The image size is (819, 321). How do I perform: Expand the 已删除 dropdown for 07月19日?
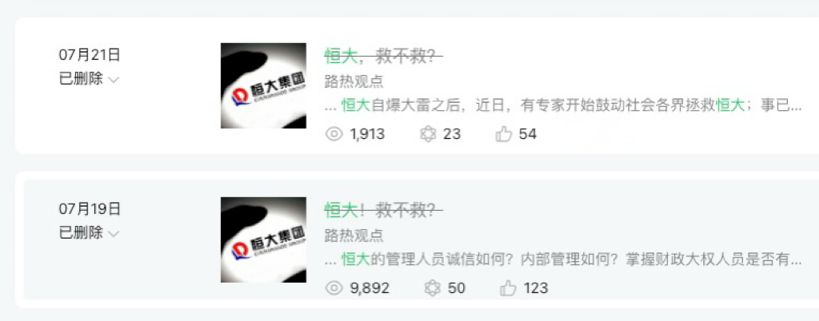pyautogui.click(x=90, y=233)
